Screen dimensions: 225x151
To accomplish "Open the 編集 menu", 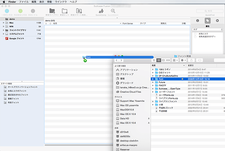I will coord(34,2).
